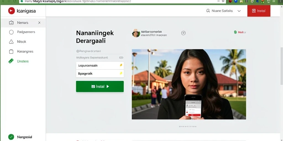Open the Nemars sidebar item
The height and width of the screenshot is (141, 283).
point(23,23)
